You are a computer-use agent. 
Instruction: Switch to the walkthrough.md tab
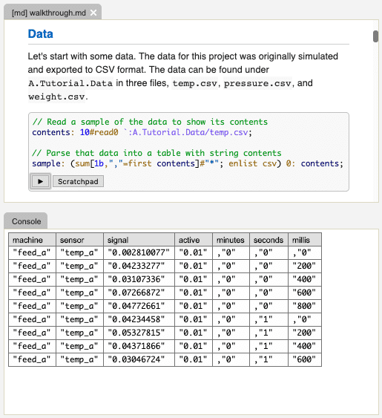pyautogui.click(x=49, y=13)
